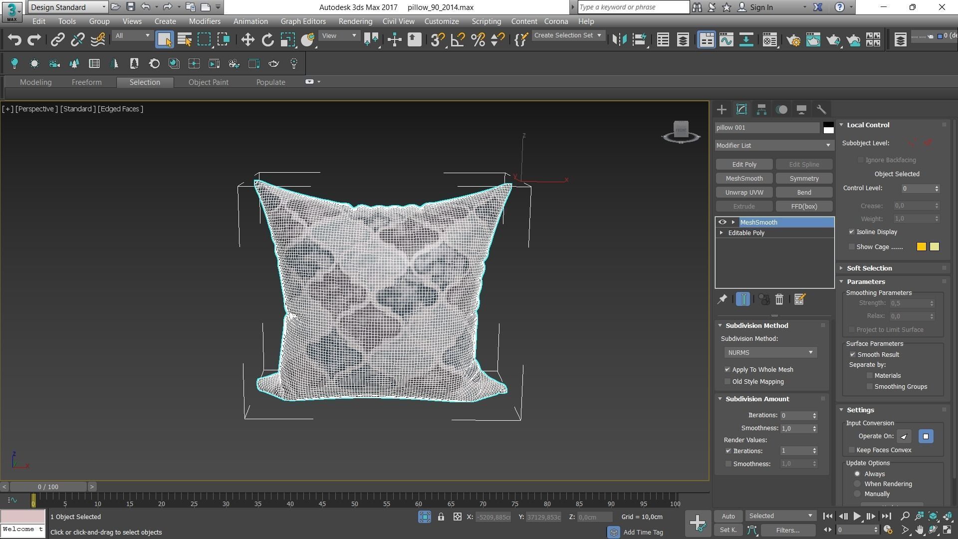Viewport: 958px width, 539px height.
Task: Enable Old Style Mapping checkbox
Action: (x=727, y=382)
